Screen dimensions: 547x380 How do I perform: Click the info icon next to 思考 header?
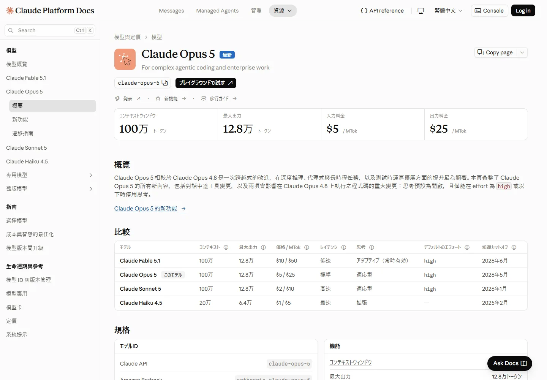pyautogui.click(x=372, y=247)
